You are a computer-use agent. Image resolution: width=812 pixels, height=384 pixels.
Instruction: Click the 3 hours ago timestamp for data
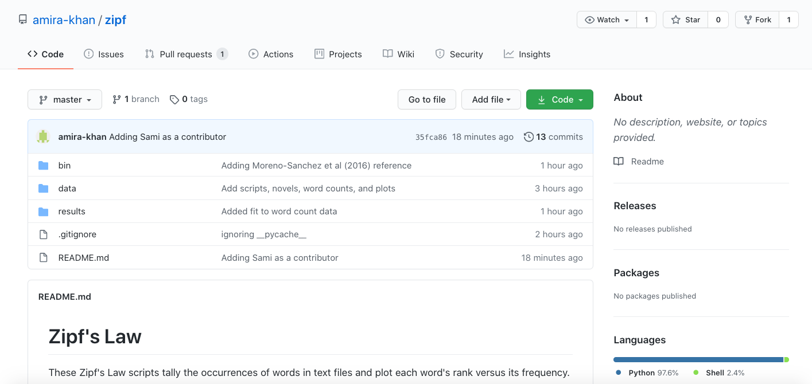click(559, 188)
